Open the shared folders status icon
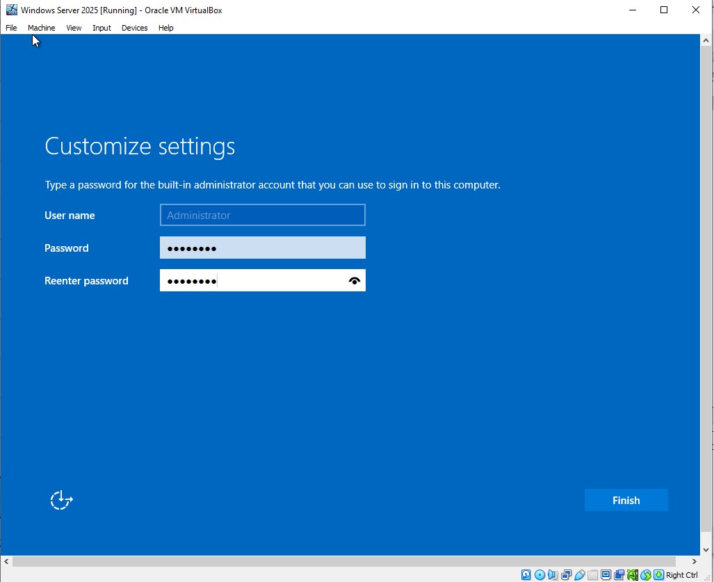 click(x=592, y=575)
